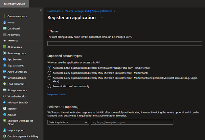The height and width of the screenshot is (140, 205).
Task: Focus the application Name input field
Action: tap(125, 44)
